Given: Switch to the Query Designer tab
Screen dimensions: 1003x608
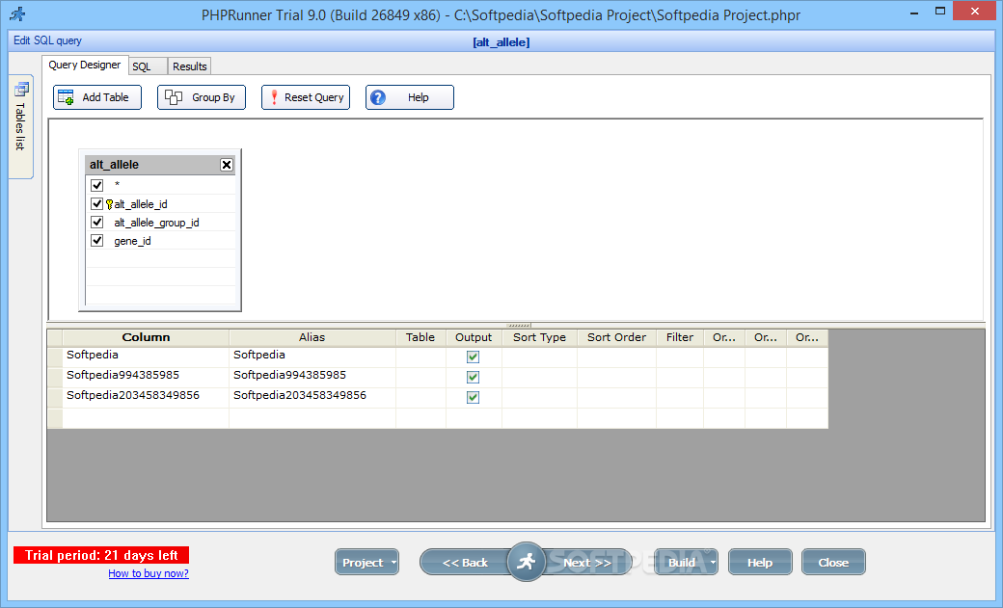Looking at the screenshot, I should point(85,65).
